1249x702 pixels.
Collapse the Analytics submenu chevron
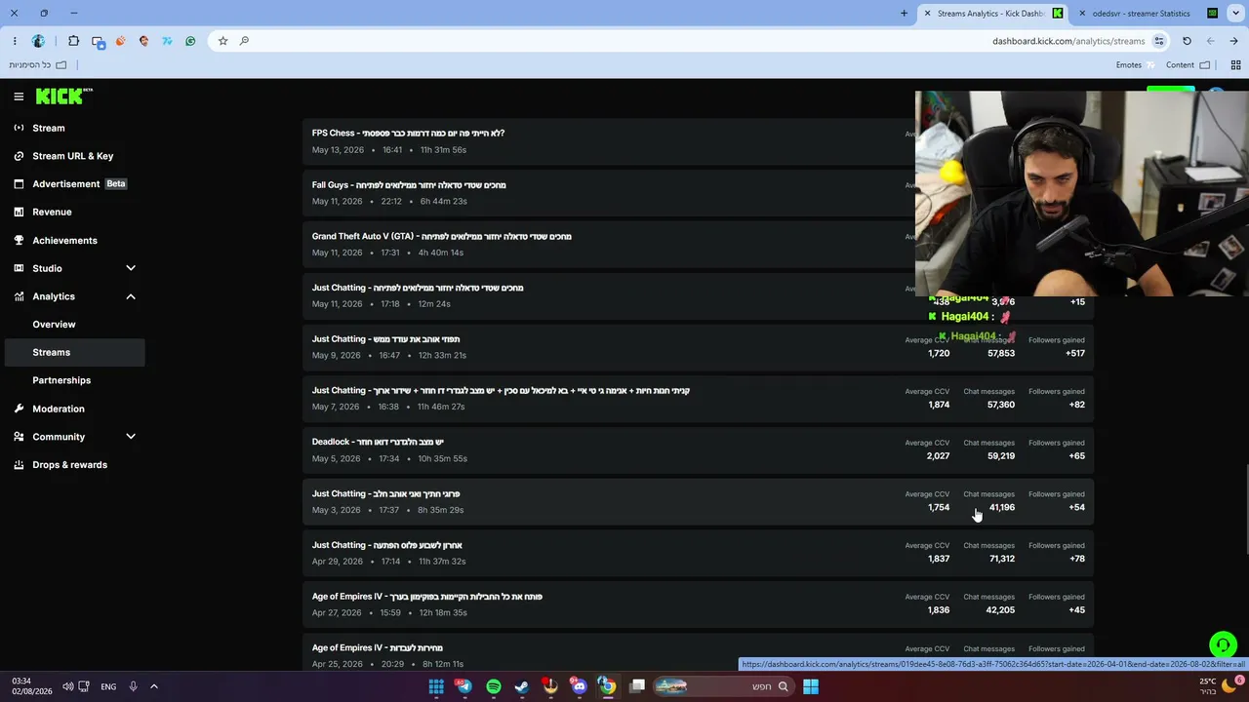click(131, 296)
